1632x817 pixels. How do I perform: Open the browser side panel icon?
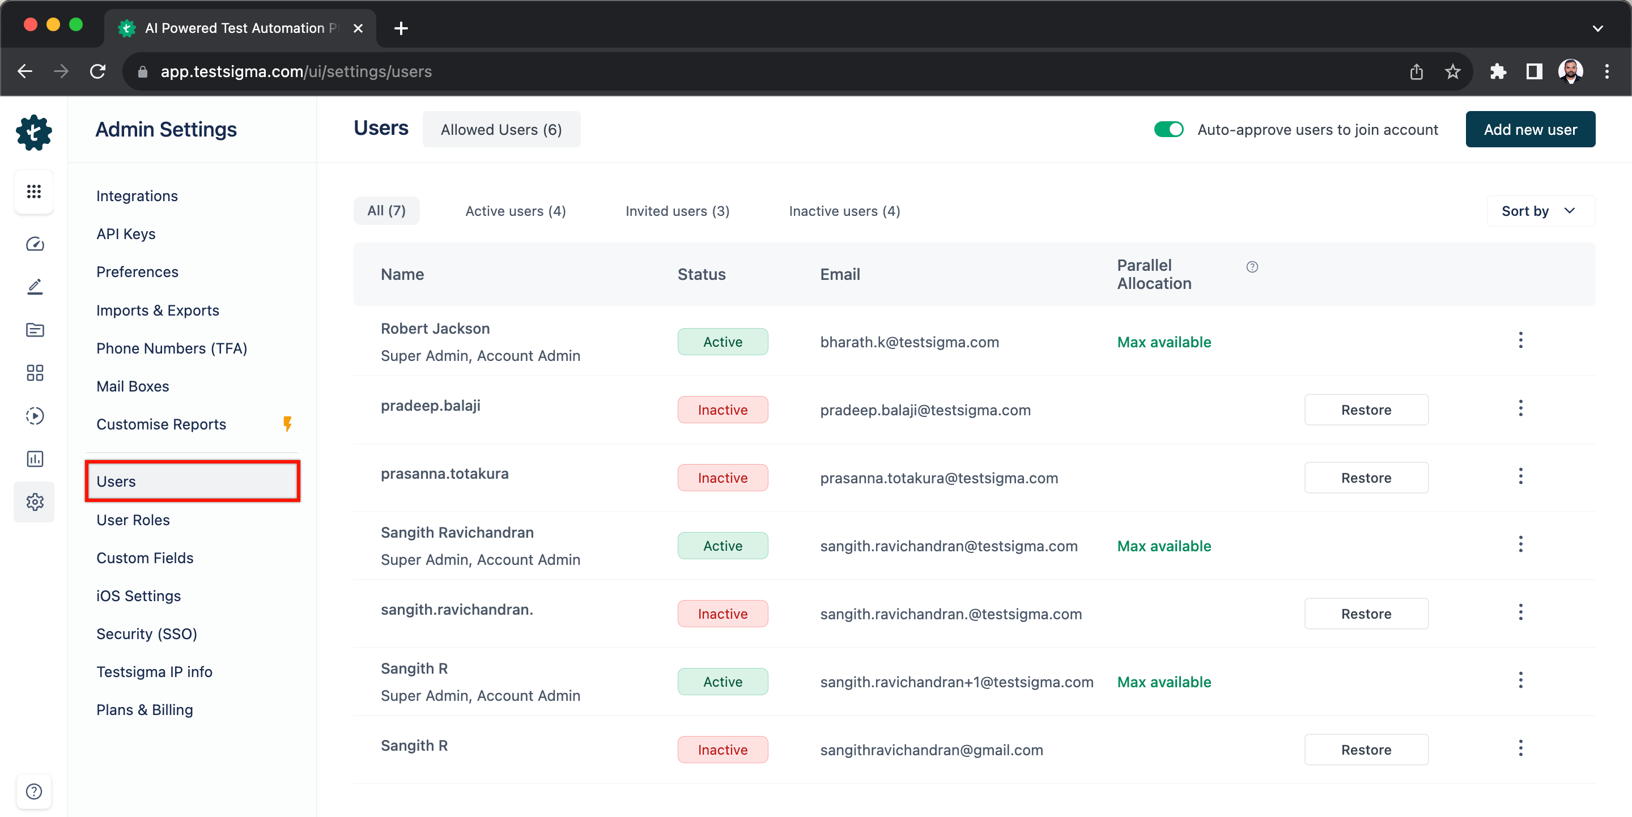coord(1534,71)
